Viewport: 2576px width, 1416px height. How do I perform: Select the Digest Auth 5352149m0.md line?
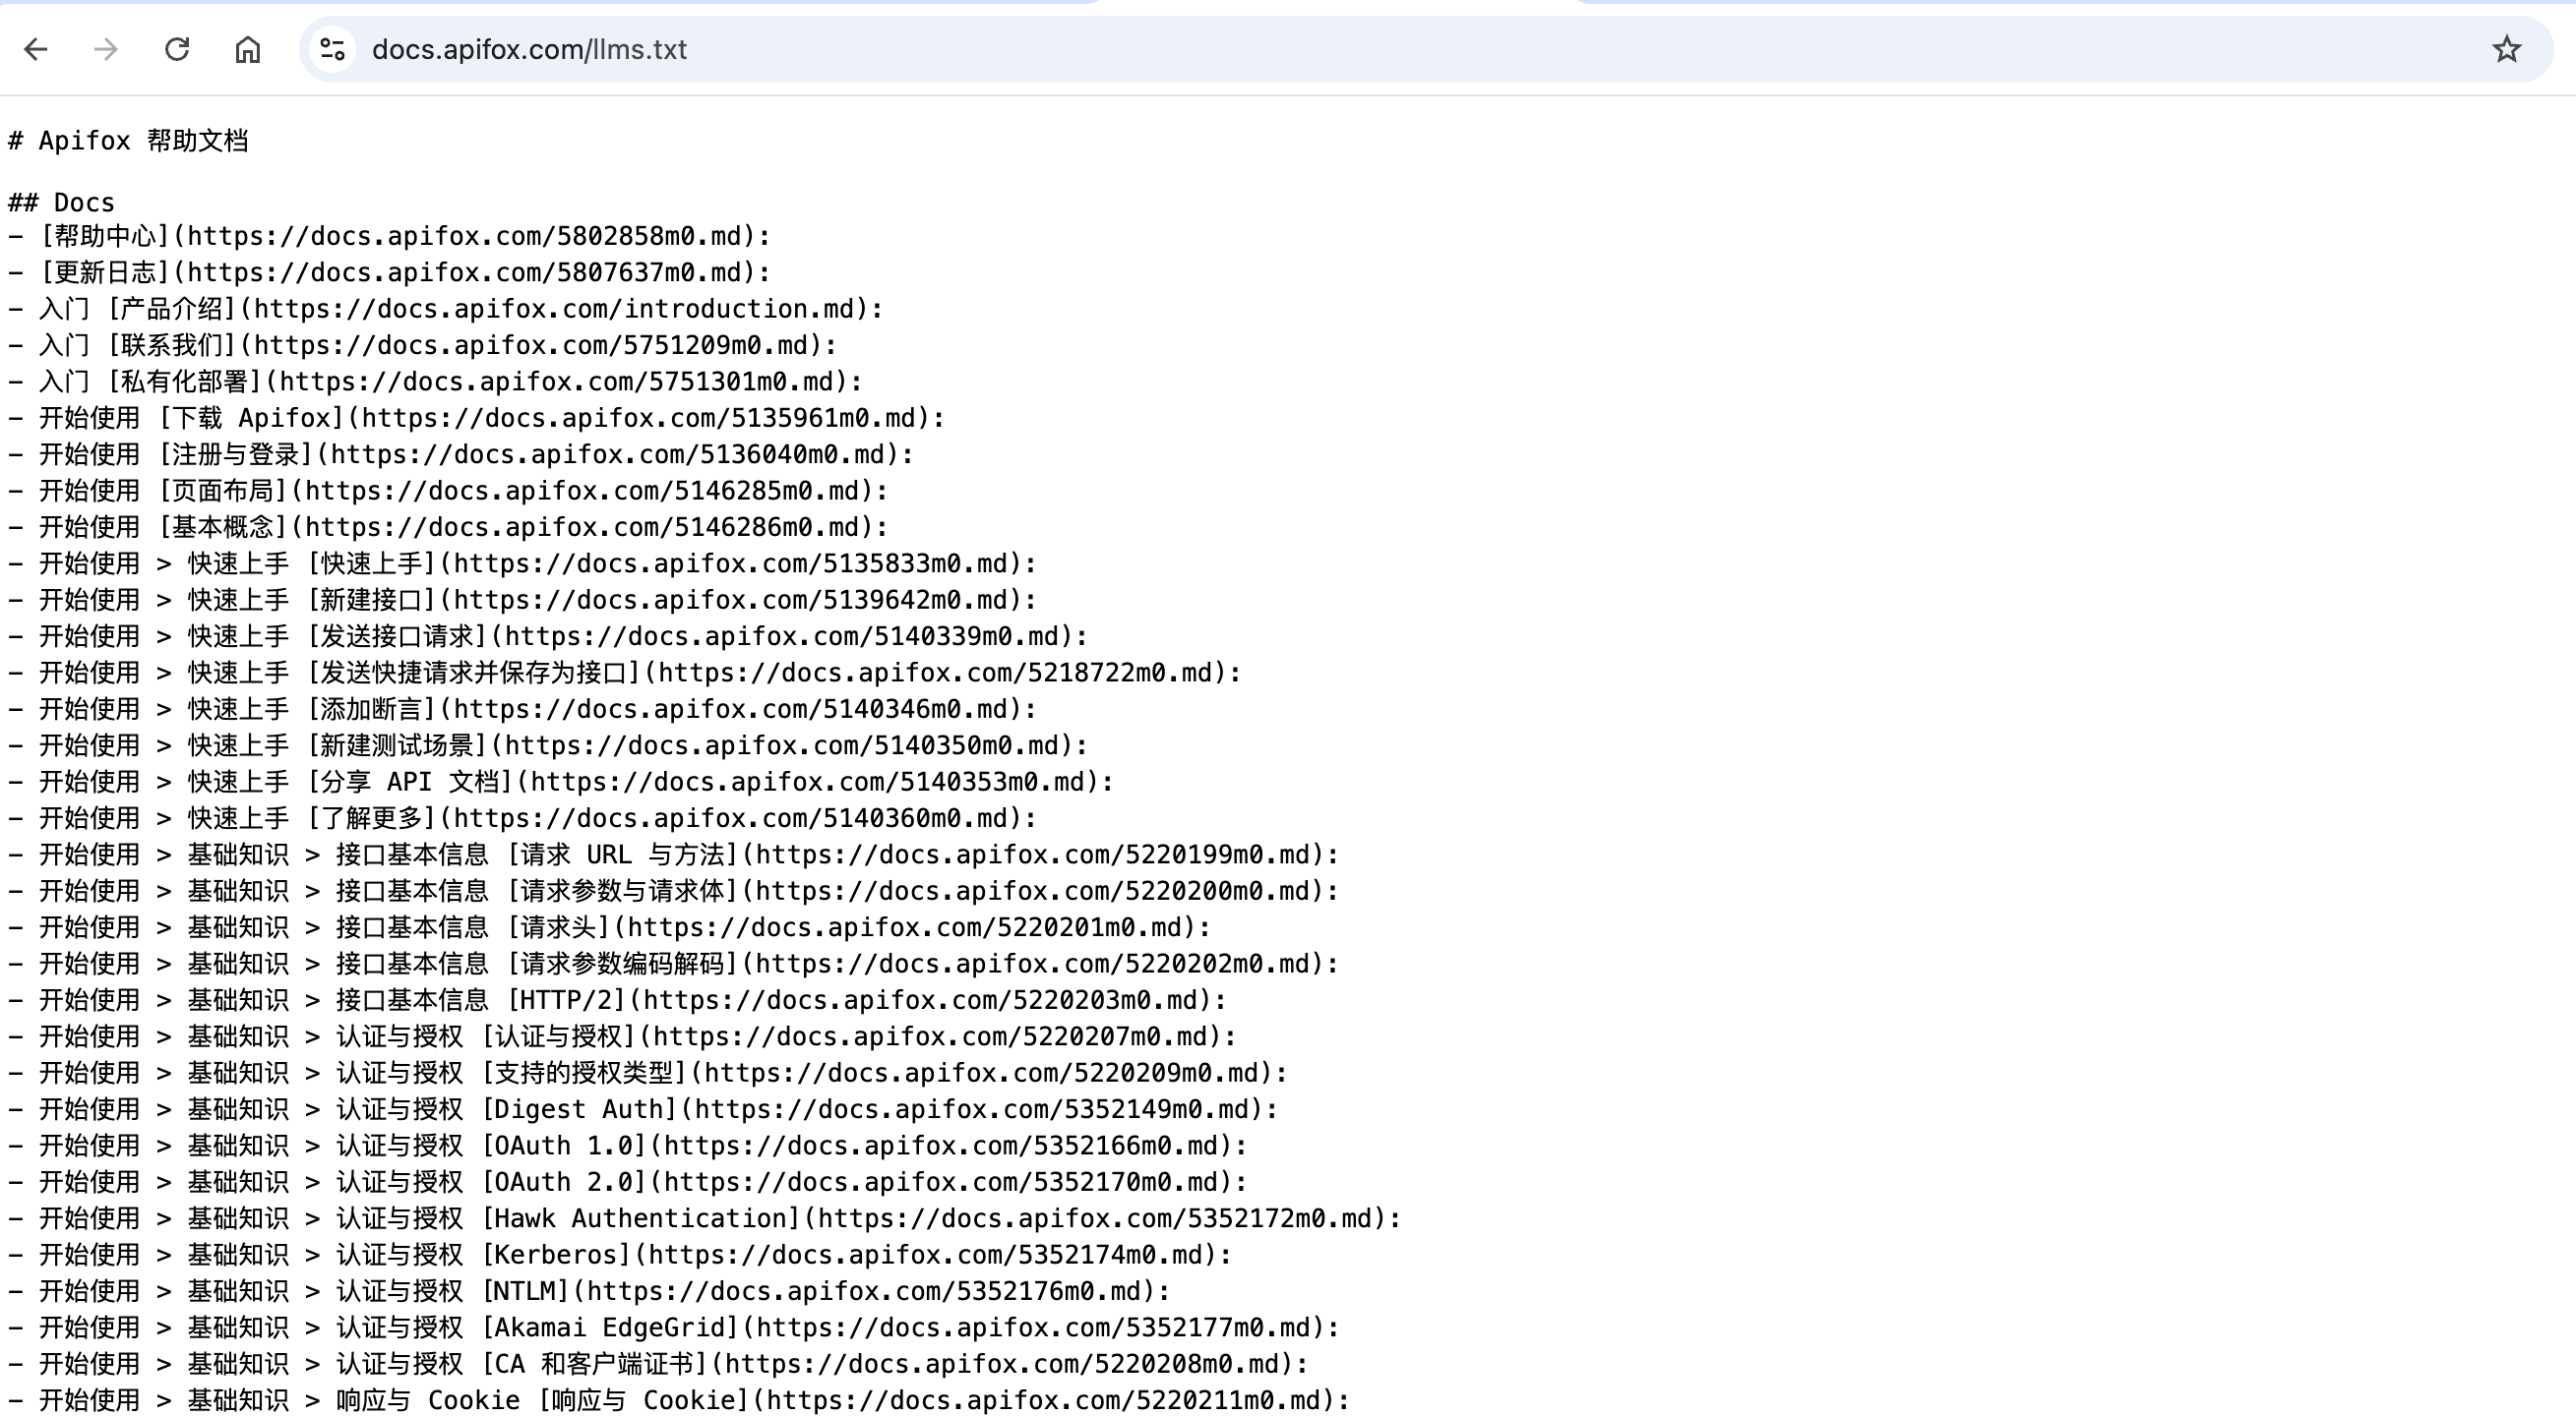pos(644,1109)
